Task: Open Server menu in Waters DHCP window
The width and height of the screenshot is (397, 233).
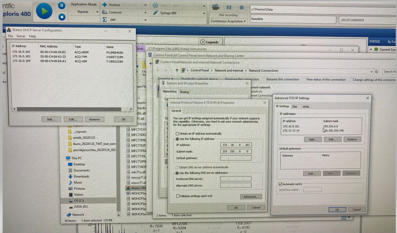Action: [21, 36]
